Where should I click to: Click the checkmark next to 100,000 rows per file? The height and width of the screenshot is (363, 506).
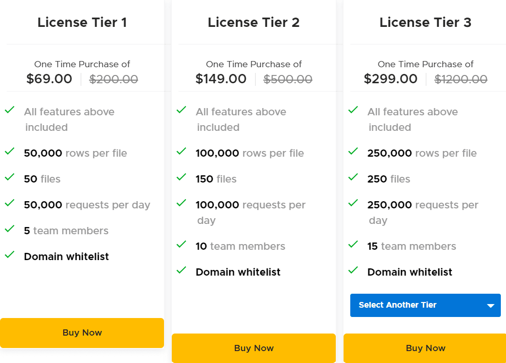[181, 152]
